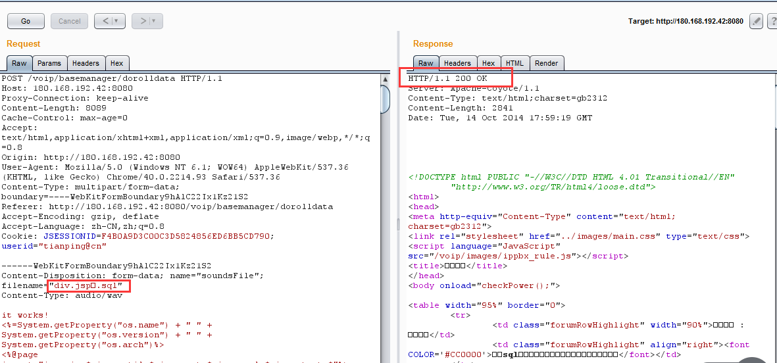
Task: Click the Accept-Encoding: gzip, deflate line
Action: 80,216
